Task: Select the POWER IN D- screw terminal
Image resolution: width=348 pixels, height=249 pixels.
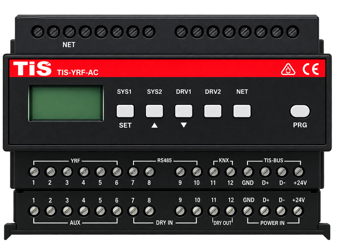Action: click(x=281, y=211)
